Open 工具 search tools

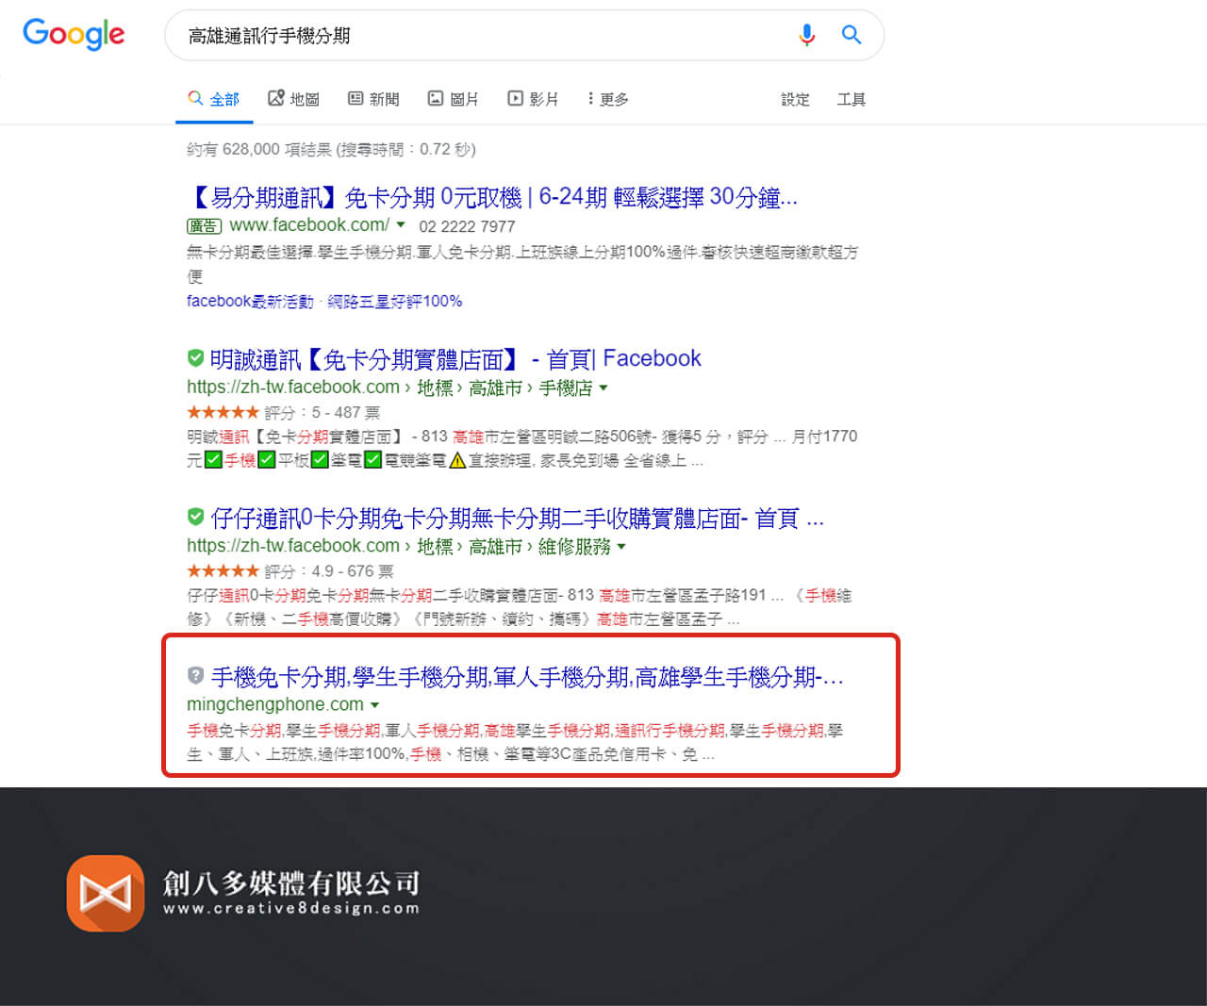(x=852, y=99)
